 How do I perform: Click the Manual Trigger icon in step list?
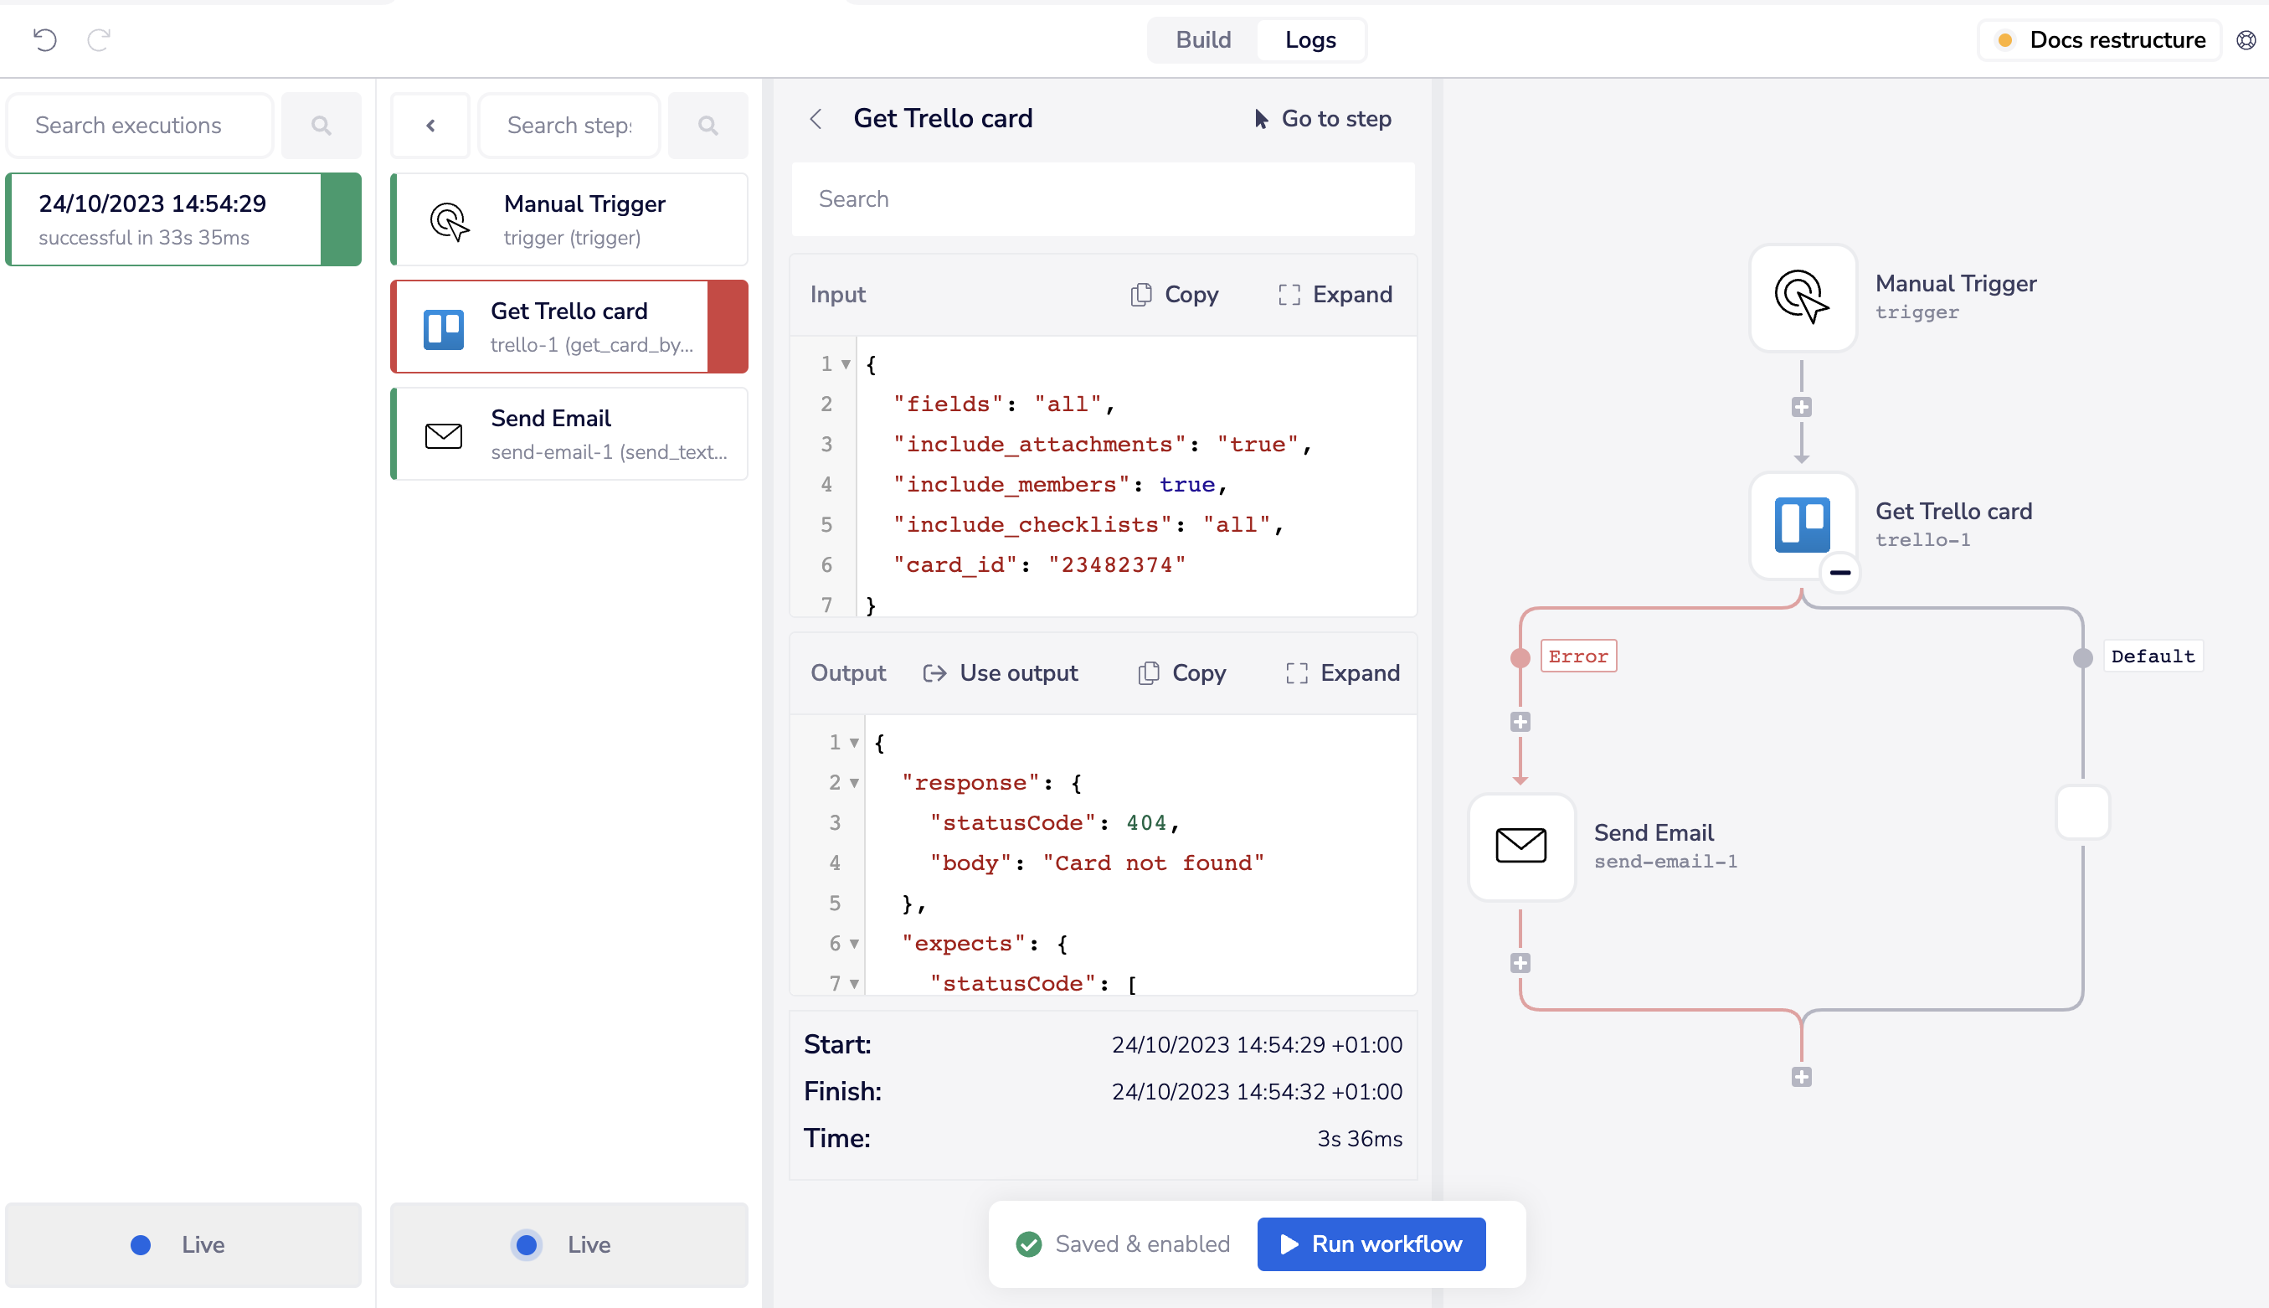click(449, 220)
